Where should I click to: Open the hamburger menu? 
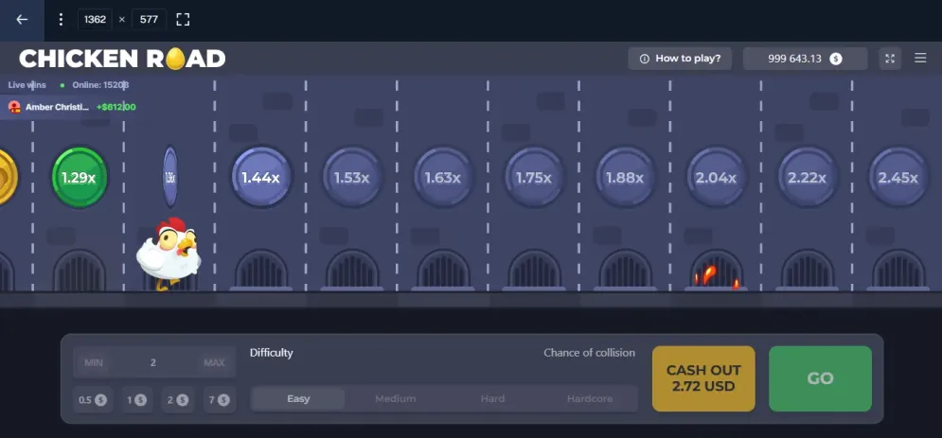[920, 59]
